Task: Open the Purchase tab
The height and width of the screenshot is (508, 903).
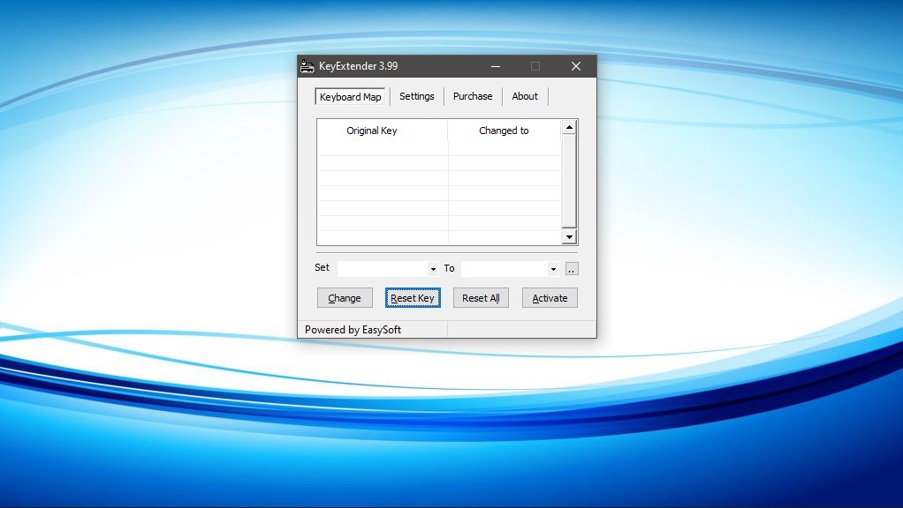Action: pyautogui.click(x=472, y=96)
